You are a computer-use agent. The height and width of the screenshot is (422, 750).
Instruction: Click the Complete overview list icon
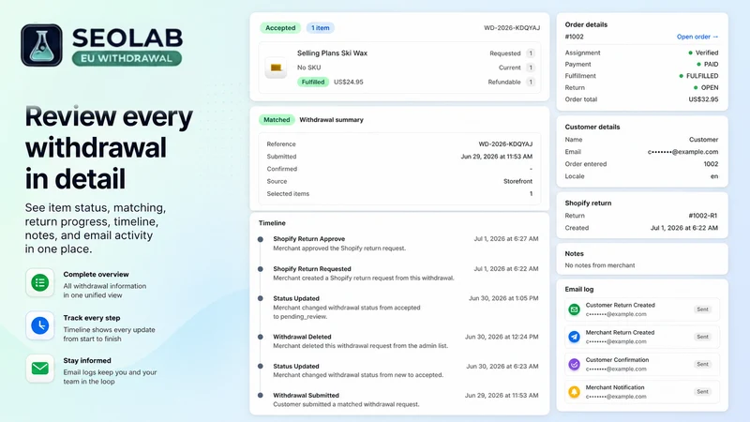click(x=40, y=283)
